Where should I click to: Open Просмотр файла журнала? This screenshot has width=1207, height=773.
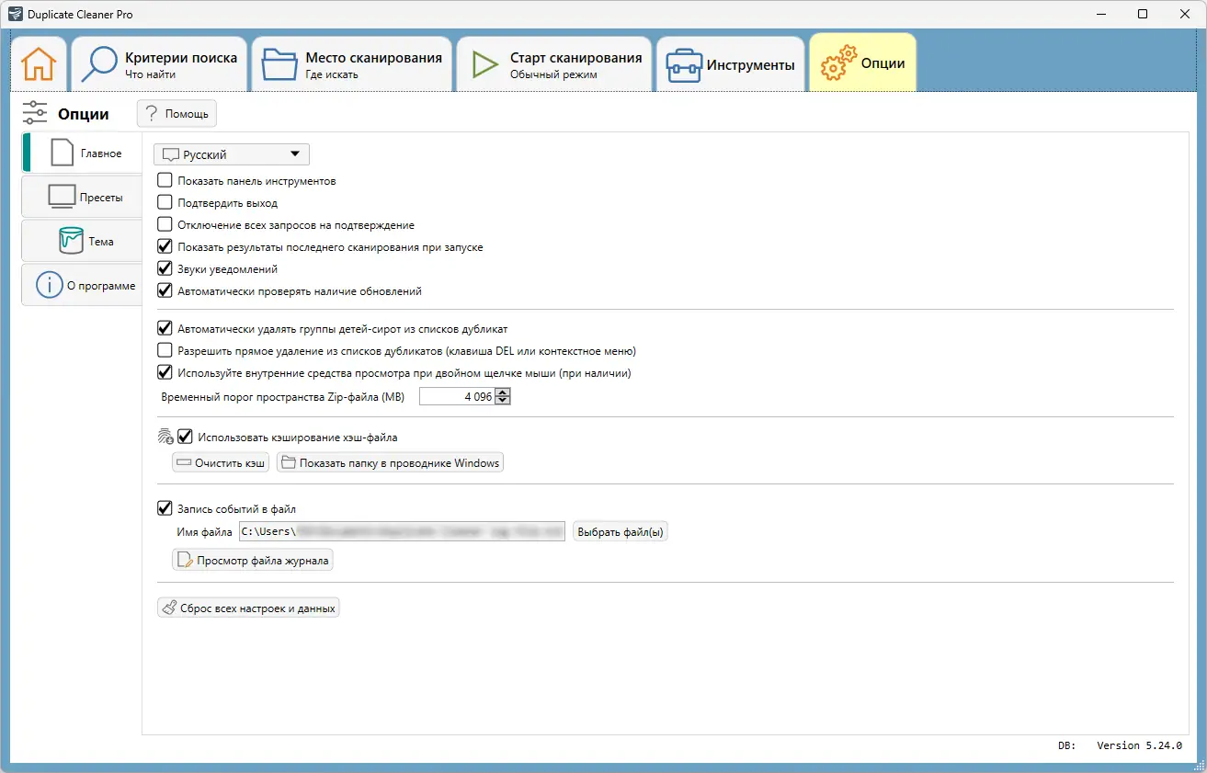click(x=253, y=560)
